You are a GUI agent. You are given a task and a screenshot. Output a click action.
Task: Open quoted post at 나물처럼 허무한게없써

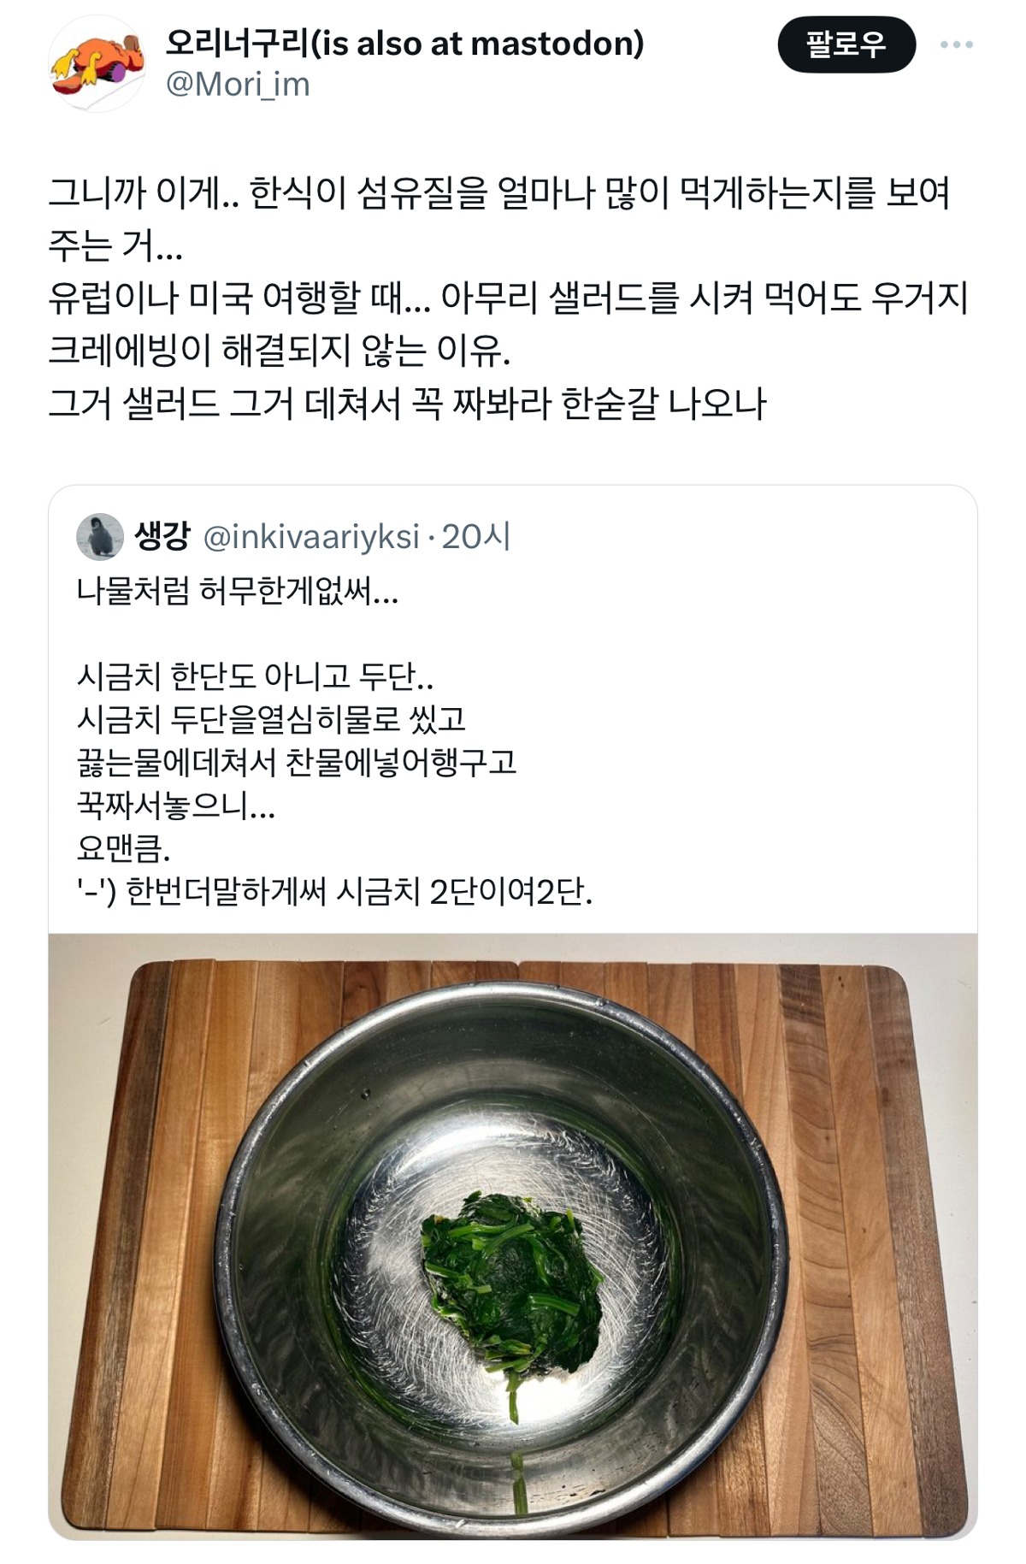[237, 591]
